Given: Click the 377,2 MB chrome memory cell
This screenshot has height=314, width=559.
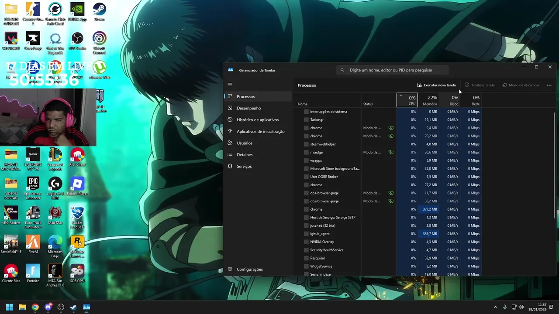Looking at the screenshot, I should click(428, 209).
